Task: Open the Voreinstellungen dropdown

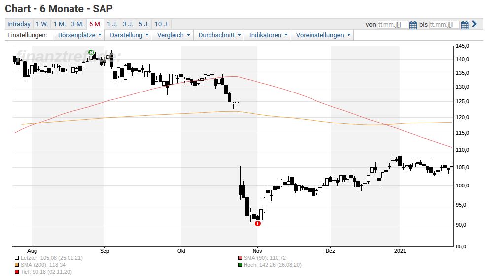Action: [x=323, y=35]
